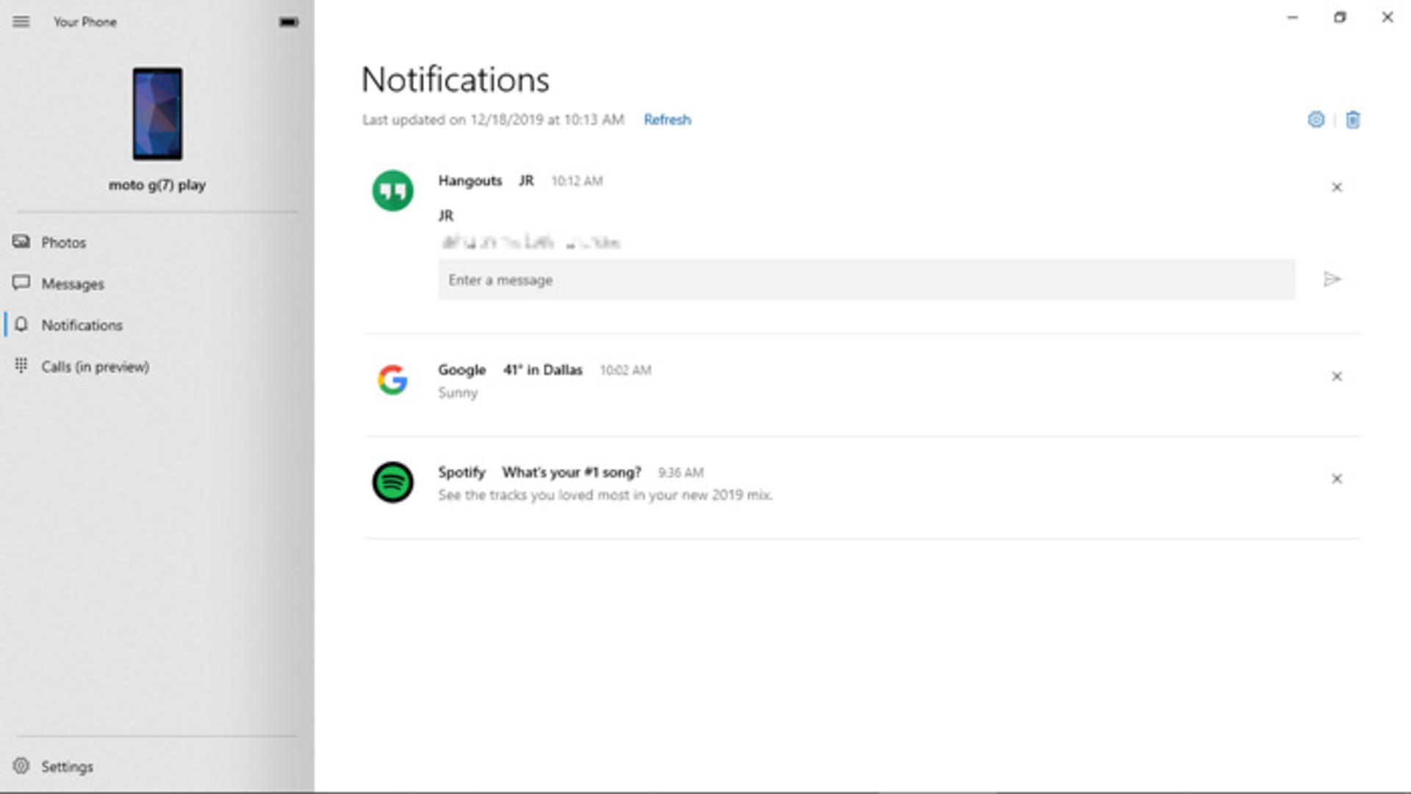The width and height of the screenshot is (1411, 794).
Task: Click the moto g(7) play phone thumbnail
Action: point(157,114)
